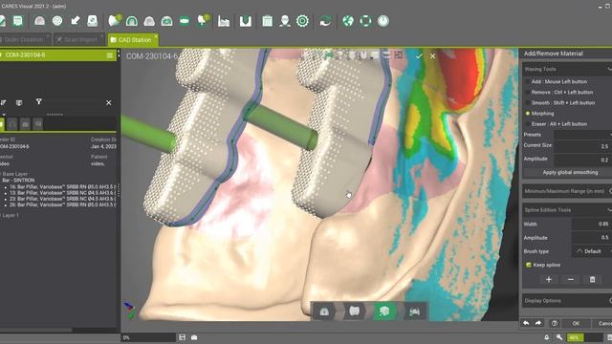Viewport: 612px width, 344px height.
Task: Click the list view icon beside the sort icon
Action: pyautogui.click(x=19, y=102)
